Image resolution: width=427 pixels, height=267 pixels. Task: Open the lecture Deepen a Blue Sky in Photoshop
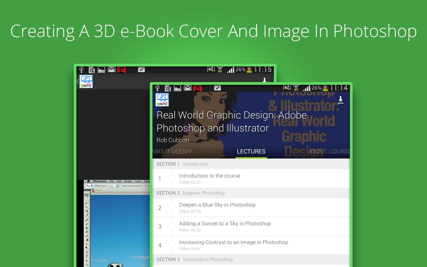(217, 205)
